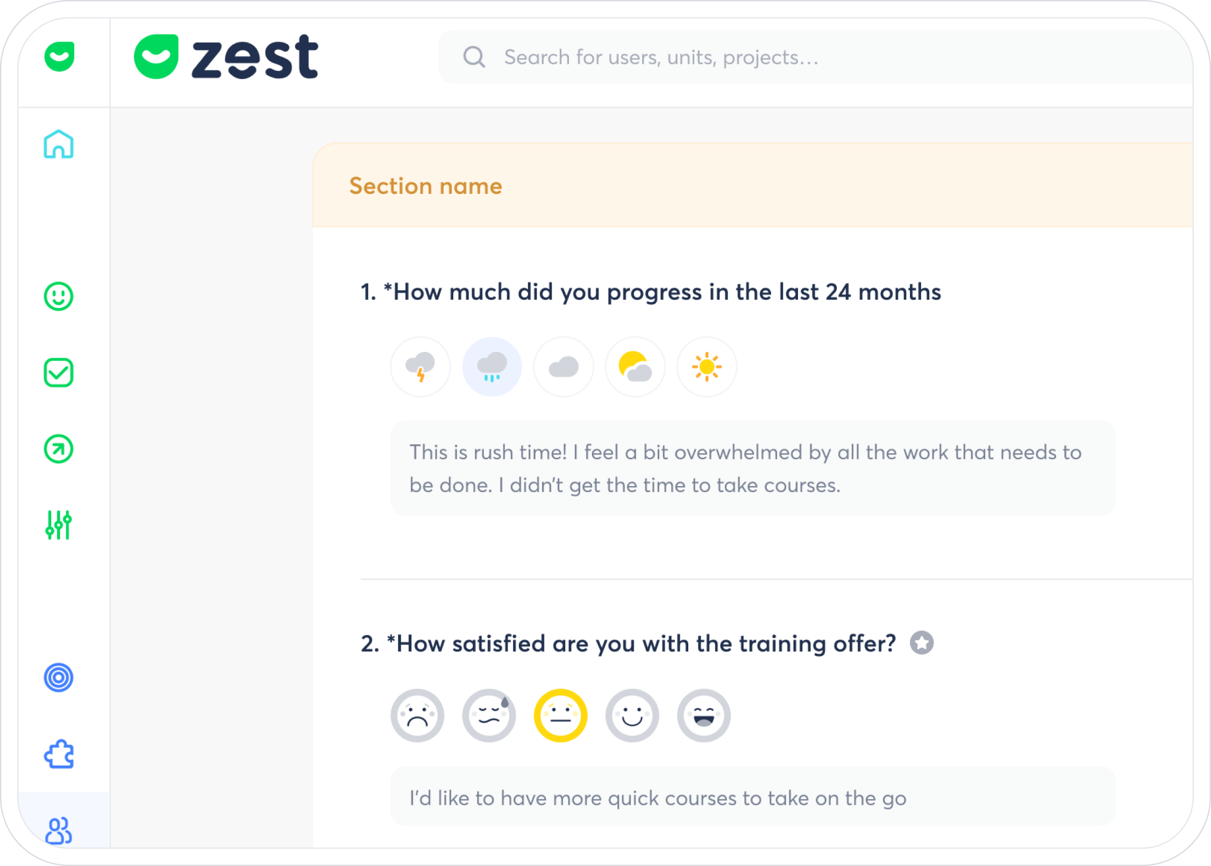This screenshot has height=866, width=1211.
Task: Select the rainy cloud weather rating
Action: (491, 367)
